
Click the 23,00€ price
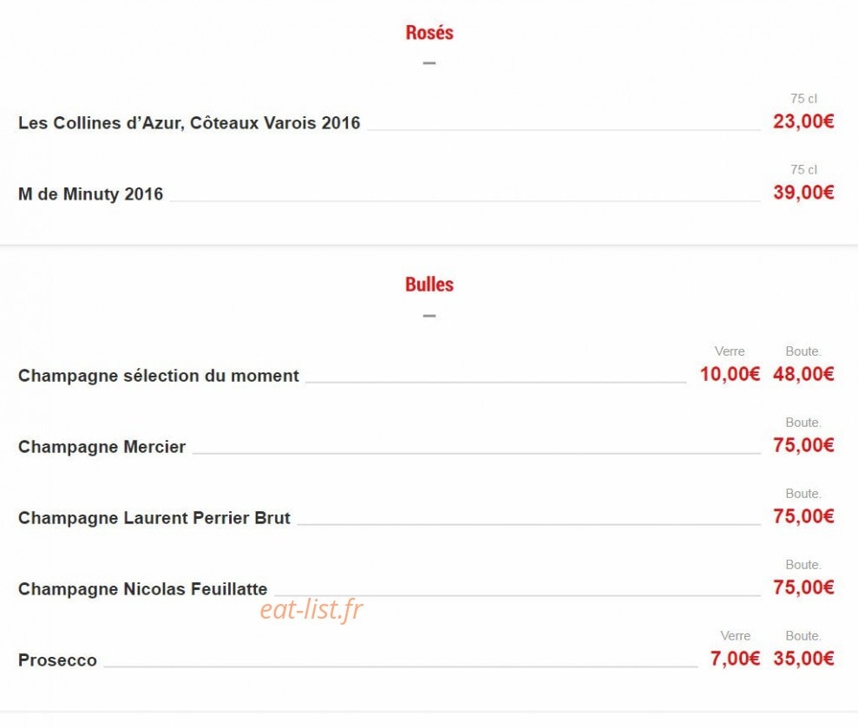tap(803, 121)
